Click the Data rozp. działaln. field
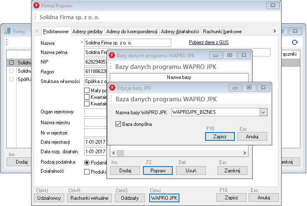Screen dimensions: 307x206 click(x=96, y=152)
